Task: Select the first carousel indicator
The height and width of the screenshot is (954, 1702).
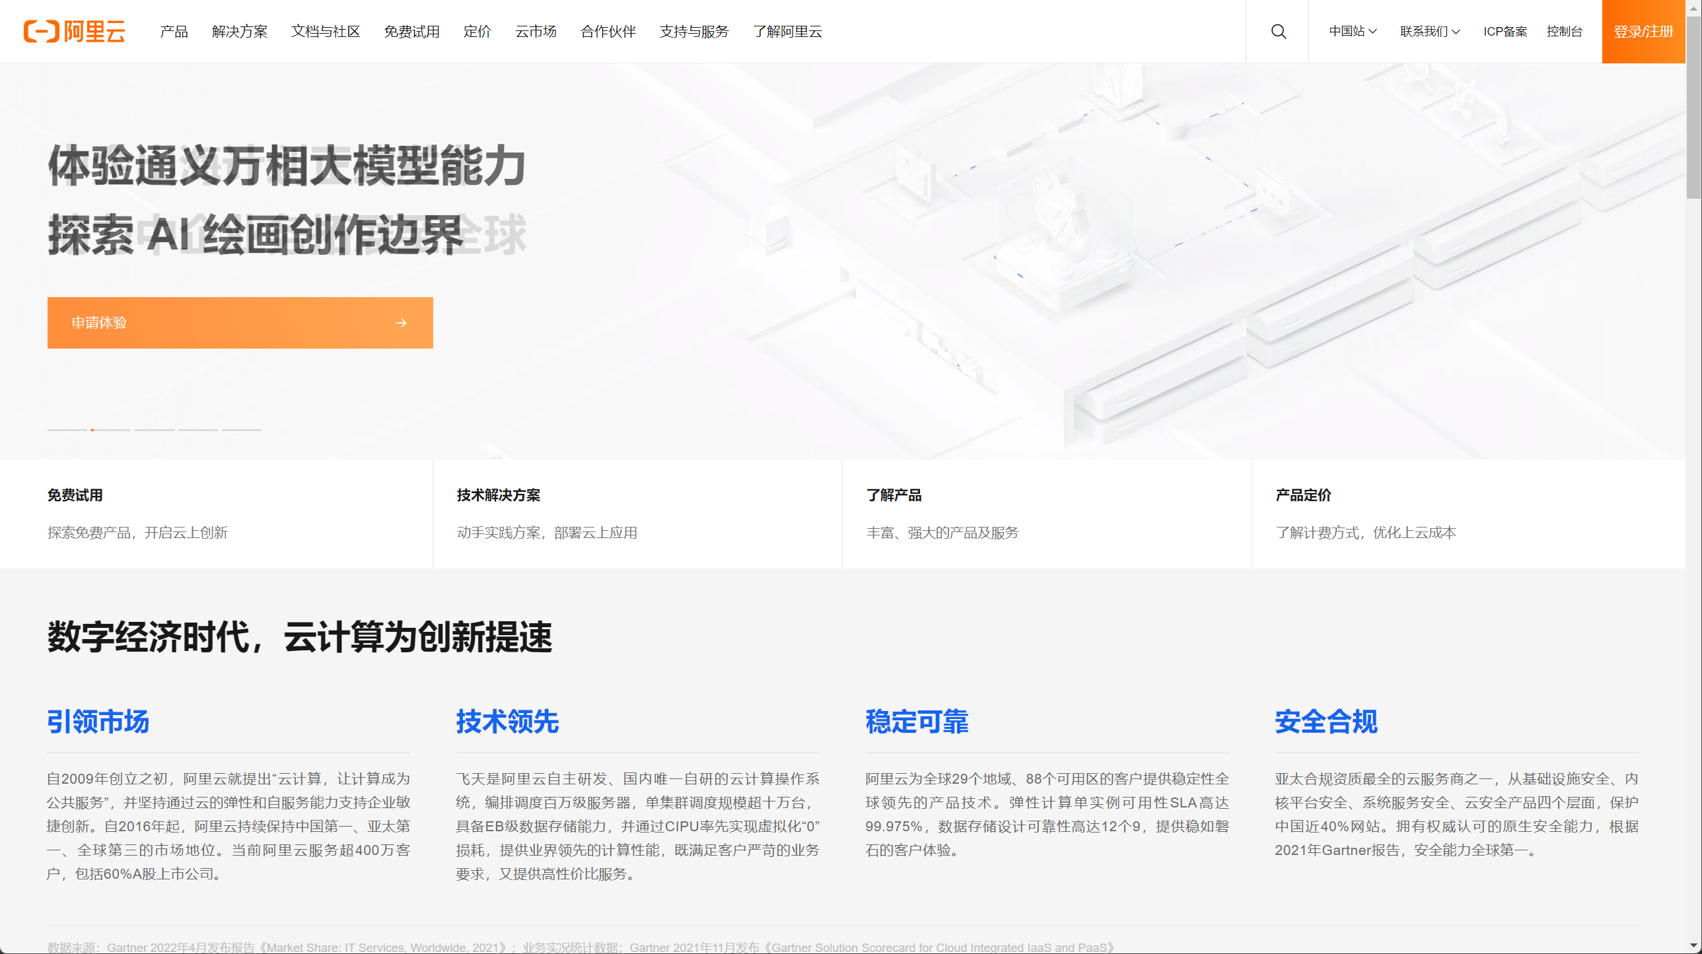Action: click(x=67, y=430)
